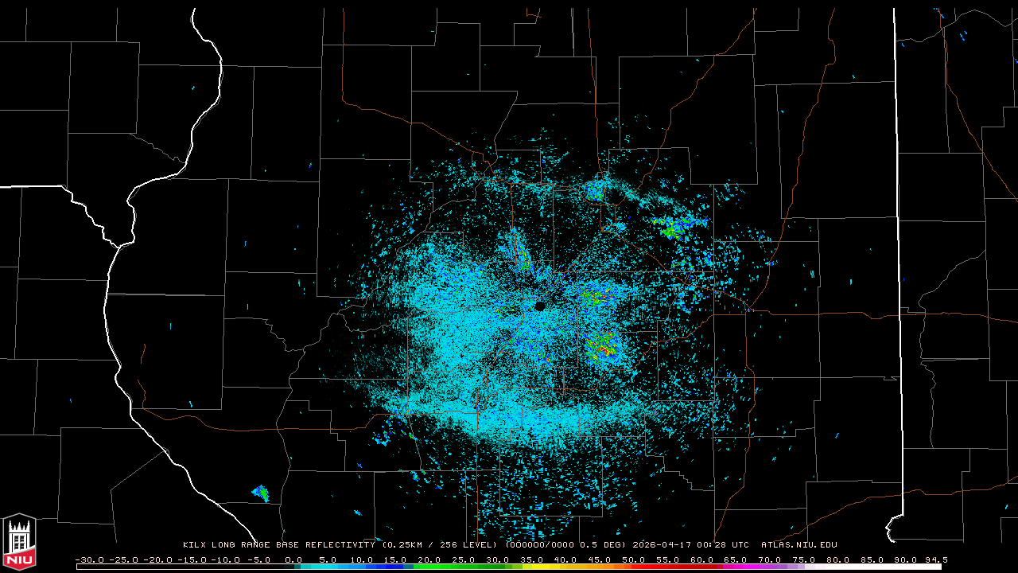
Task: Click the red-core storm cell southeast of radar
Action: (603, 348)
